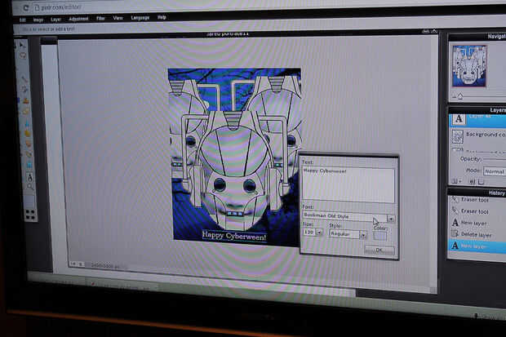Image resolution: width=506 pixels, height=337 pixels.
Task: Select the blue water-drop Blur tool
Action: [x=27, y=123]
